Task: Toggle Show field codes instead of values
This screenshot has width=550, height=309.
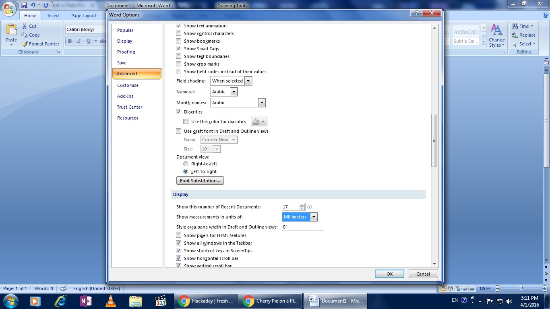Action: (179, 72)
